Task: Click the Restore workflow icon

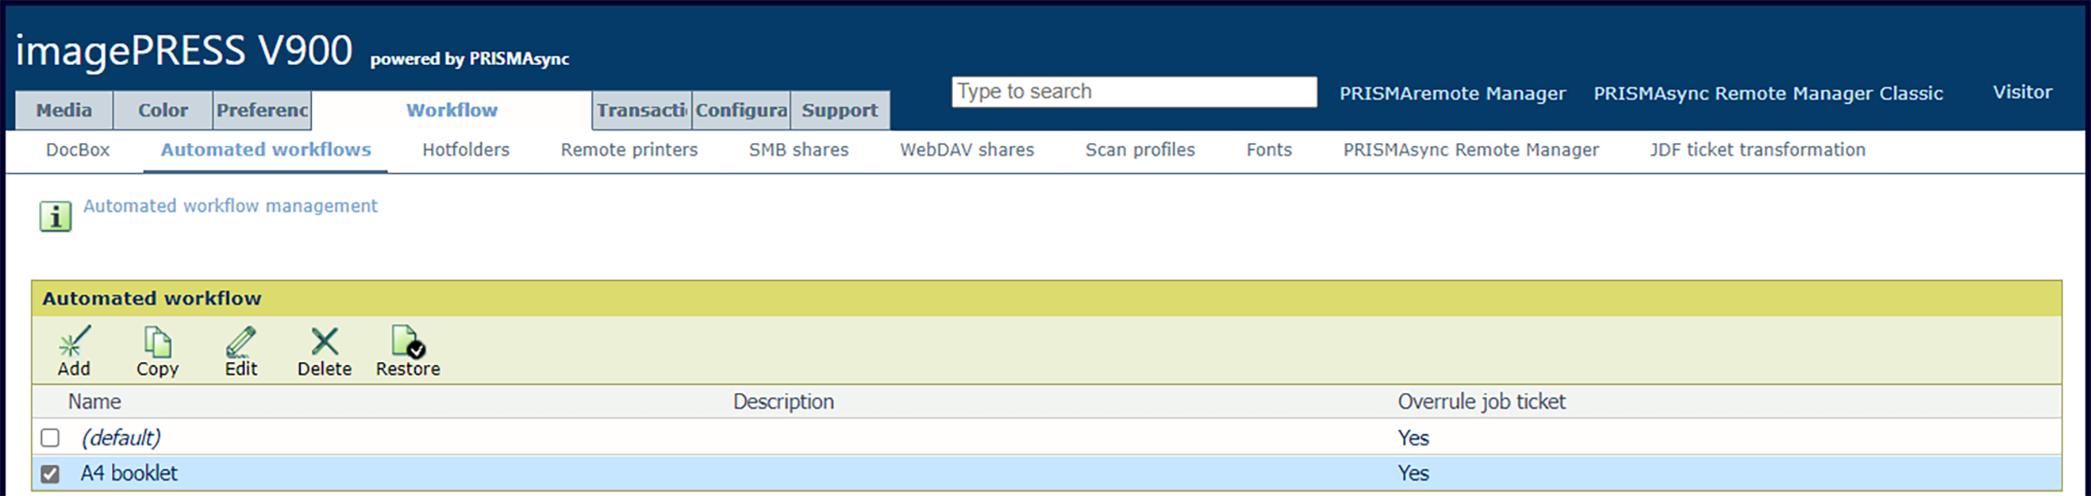Action: coord(407,342)
